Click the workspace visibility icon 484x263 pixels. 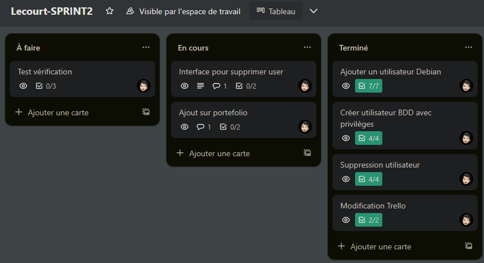[130, 11]
